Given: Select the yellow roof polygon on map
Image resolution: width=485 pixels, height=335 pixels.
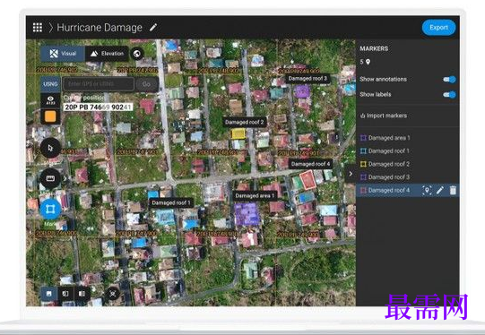Looking at the screenshot, I should point(238,133).
